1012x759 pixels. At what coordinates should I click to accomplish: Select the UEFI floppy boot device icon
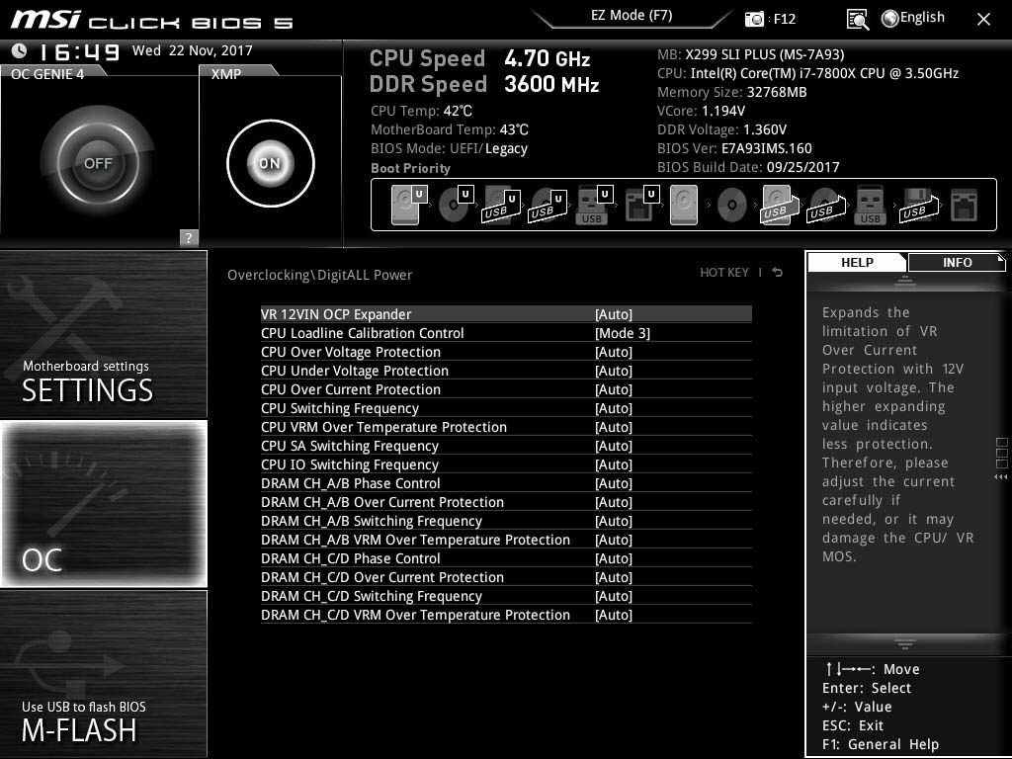tap(641, 206)
